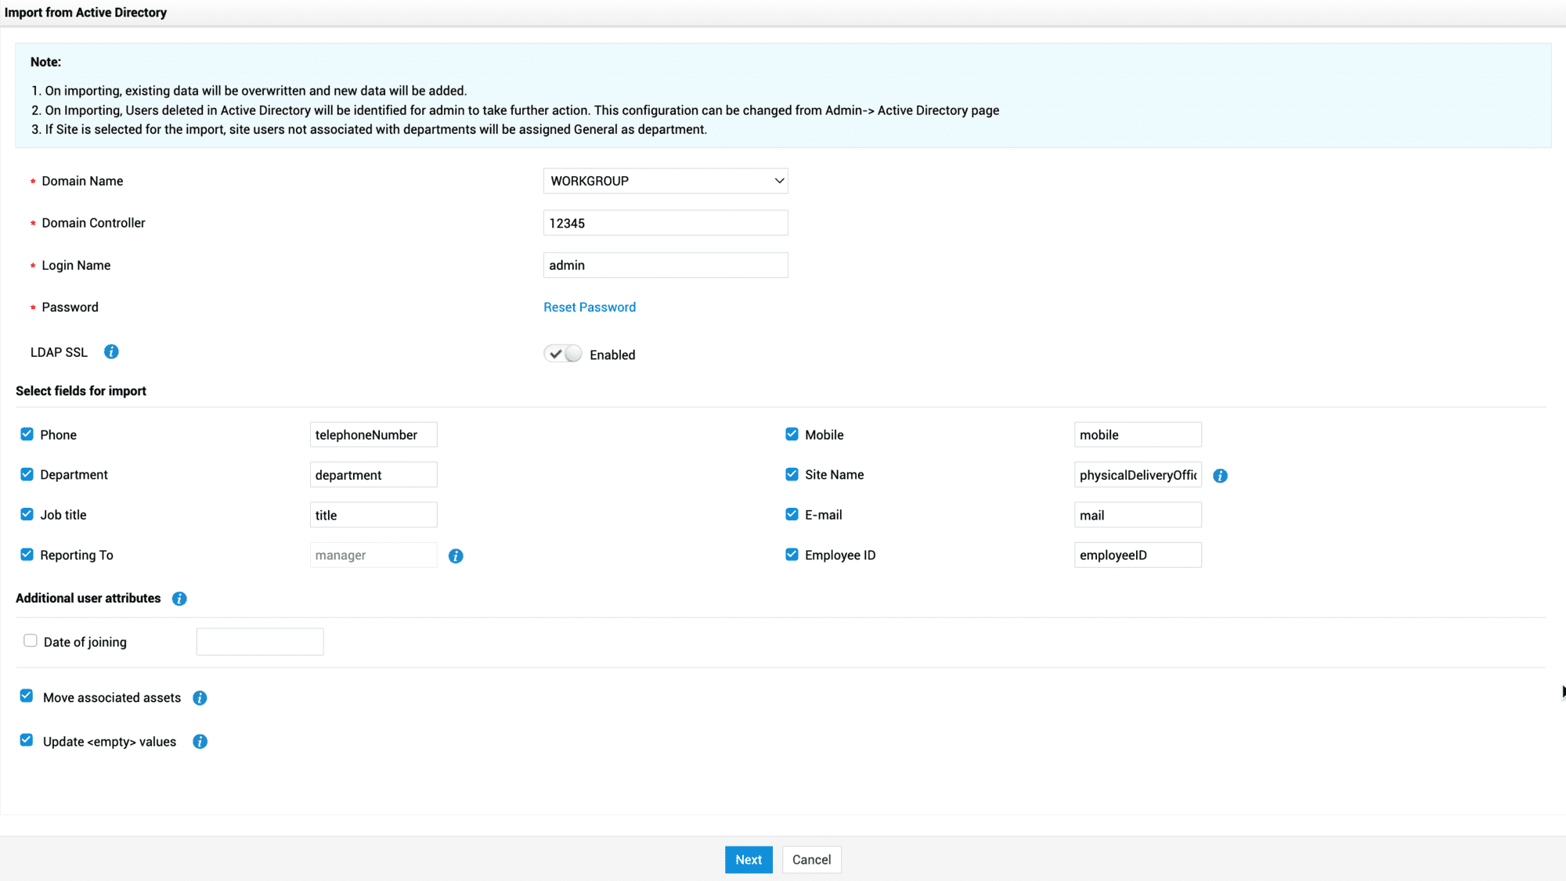Enable the Date of joining checkbox
Image resolution: width=1566 pixels, height=881 pixels.
tap(31, 641)
